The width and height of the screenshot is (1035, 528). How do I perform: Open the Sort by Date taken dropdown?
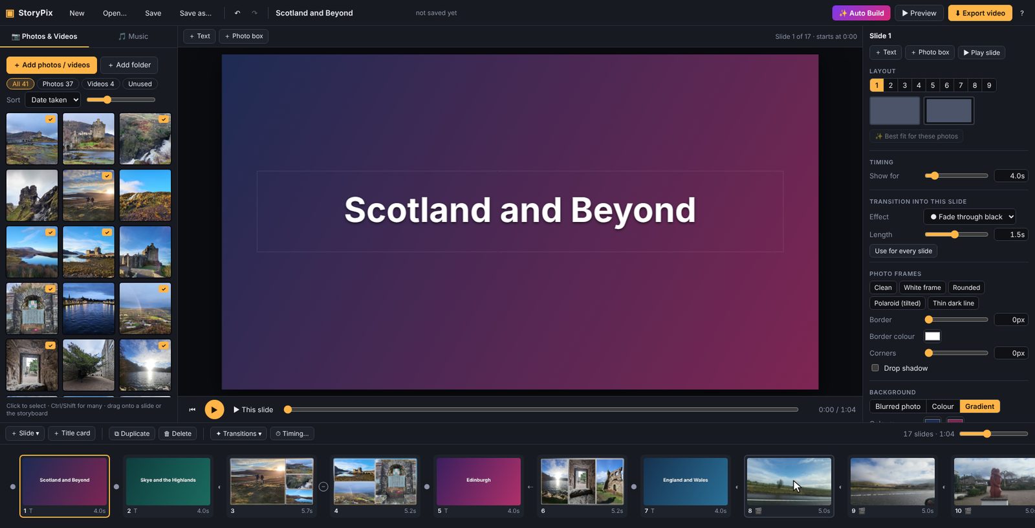click(x=53, y=100)
